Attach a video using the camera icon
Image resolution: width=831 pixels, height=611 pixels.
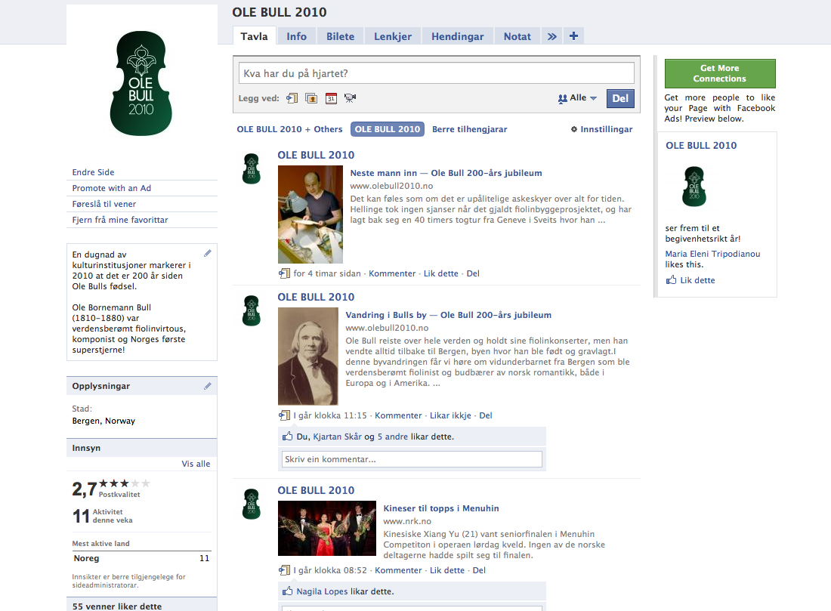pyautogui.click(x=351, y=98)
